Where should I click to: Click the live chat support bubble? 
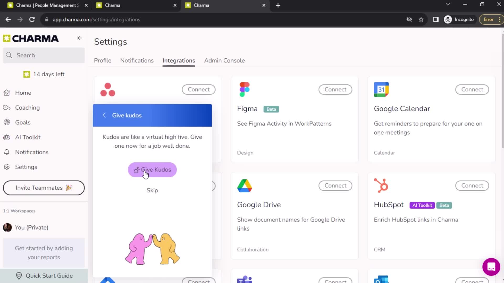point(491,266)
